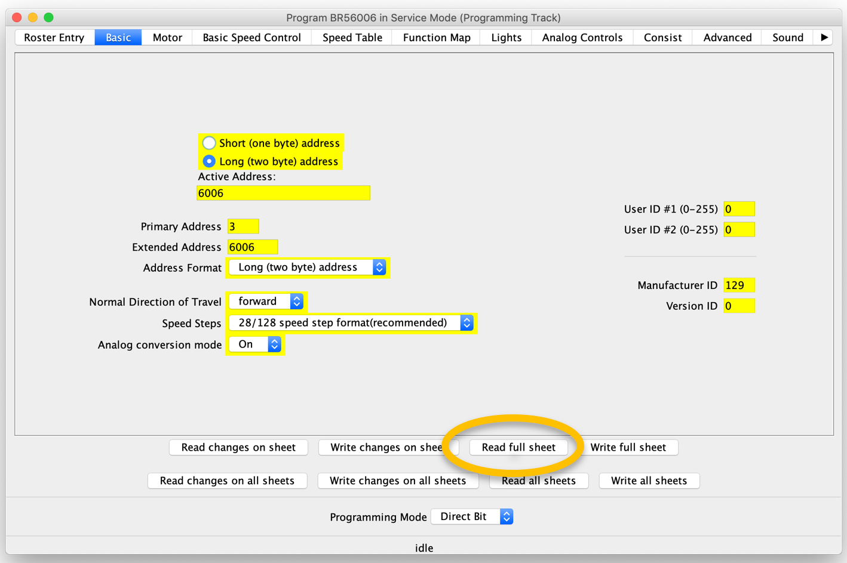Click the Write full sheet button

coord(628,447)
